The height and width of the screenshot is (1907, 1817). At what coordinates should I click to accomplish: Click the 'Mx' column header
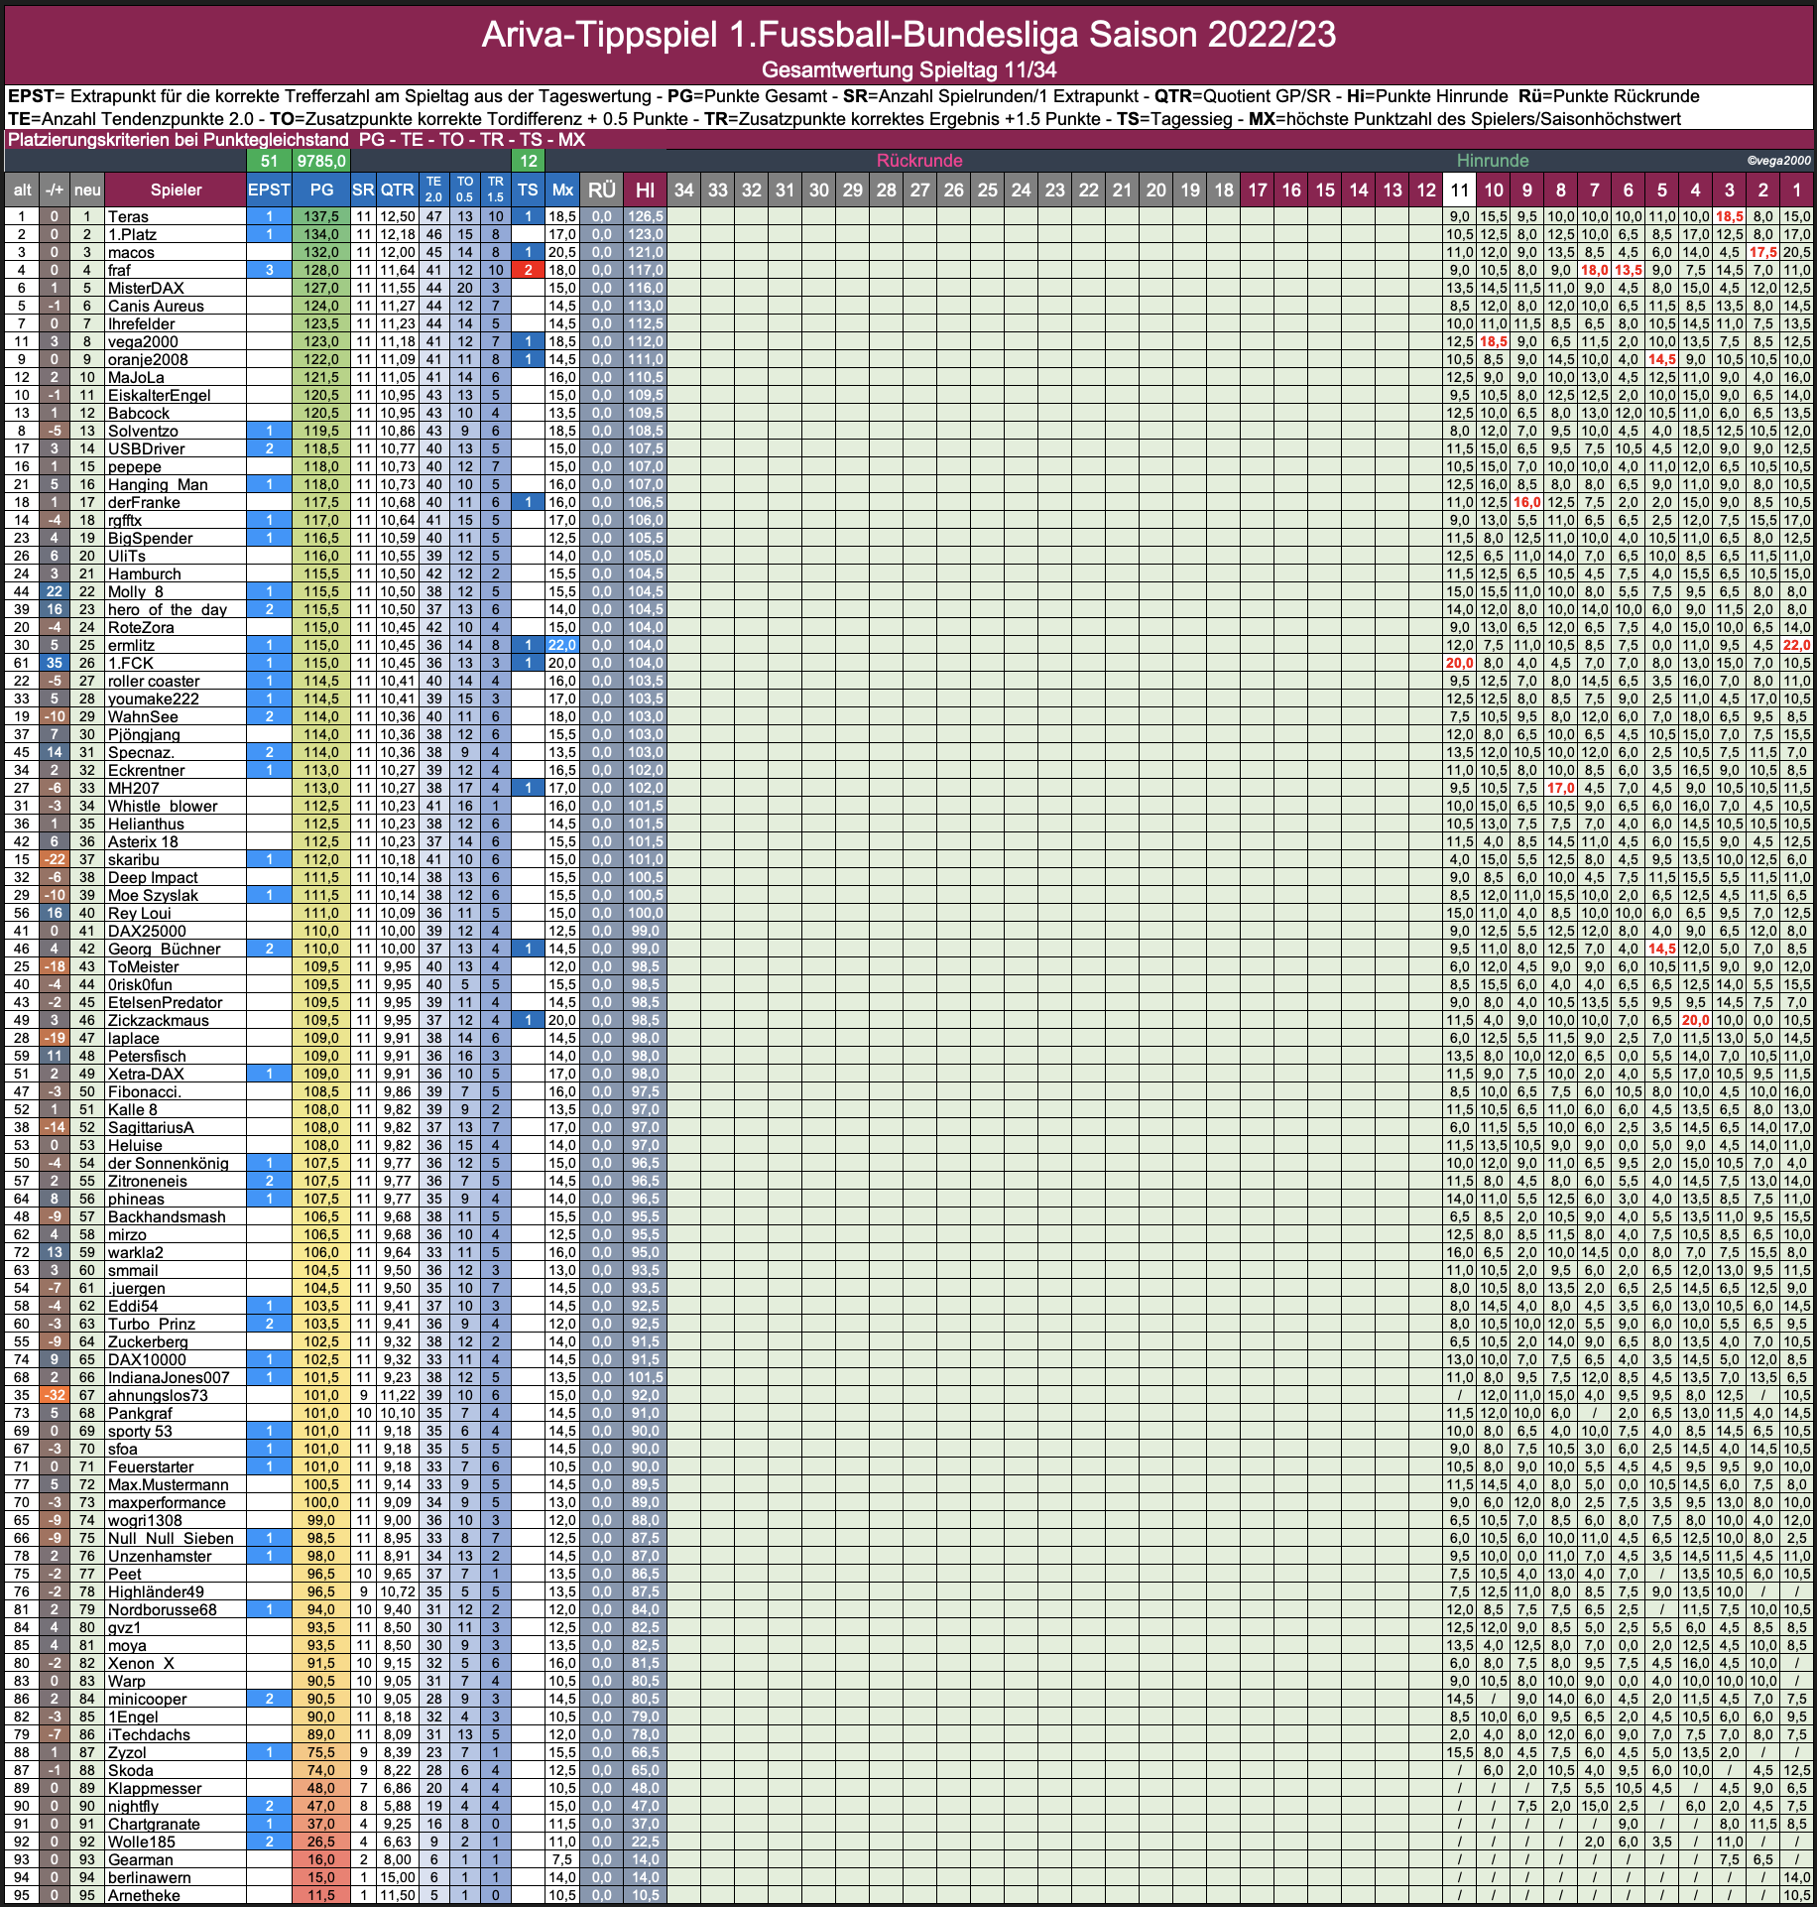pyautogui.click(x=562, y=190)
